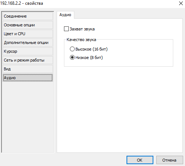Click the 192.168.2.2 - свойства title bar
The width and height of the screenshot is (185, 166).
pyautogui.click(x=21, y=3)
